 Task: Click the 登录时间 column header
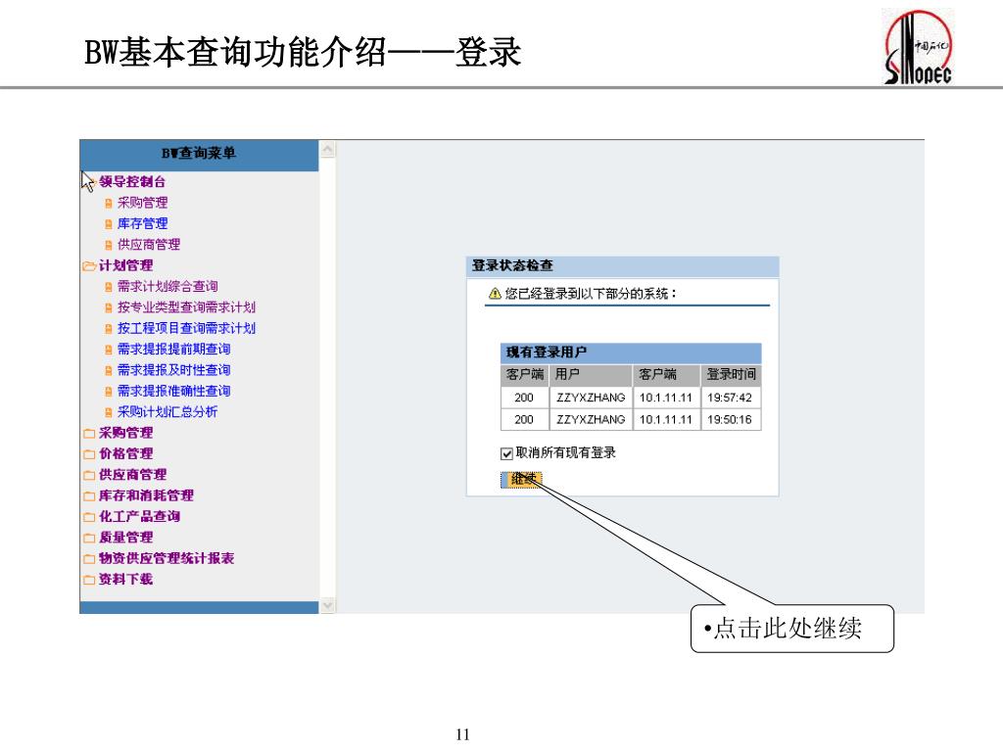click(x=731, y=375)
